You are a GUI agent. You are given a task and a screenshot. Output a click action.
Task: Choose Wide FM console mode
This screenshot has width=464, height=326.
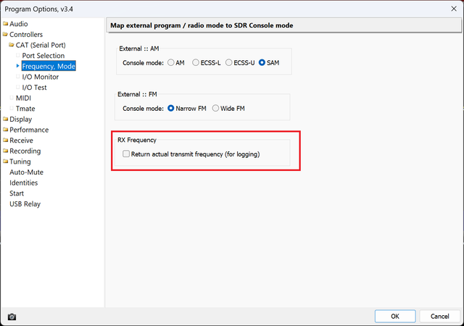pyautogui.click(x=216, y=109)
